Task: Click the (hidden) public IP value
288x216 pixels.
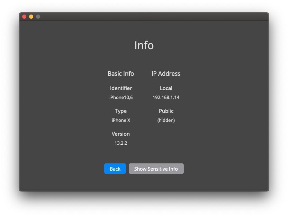Action: [166, 120]
